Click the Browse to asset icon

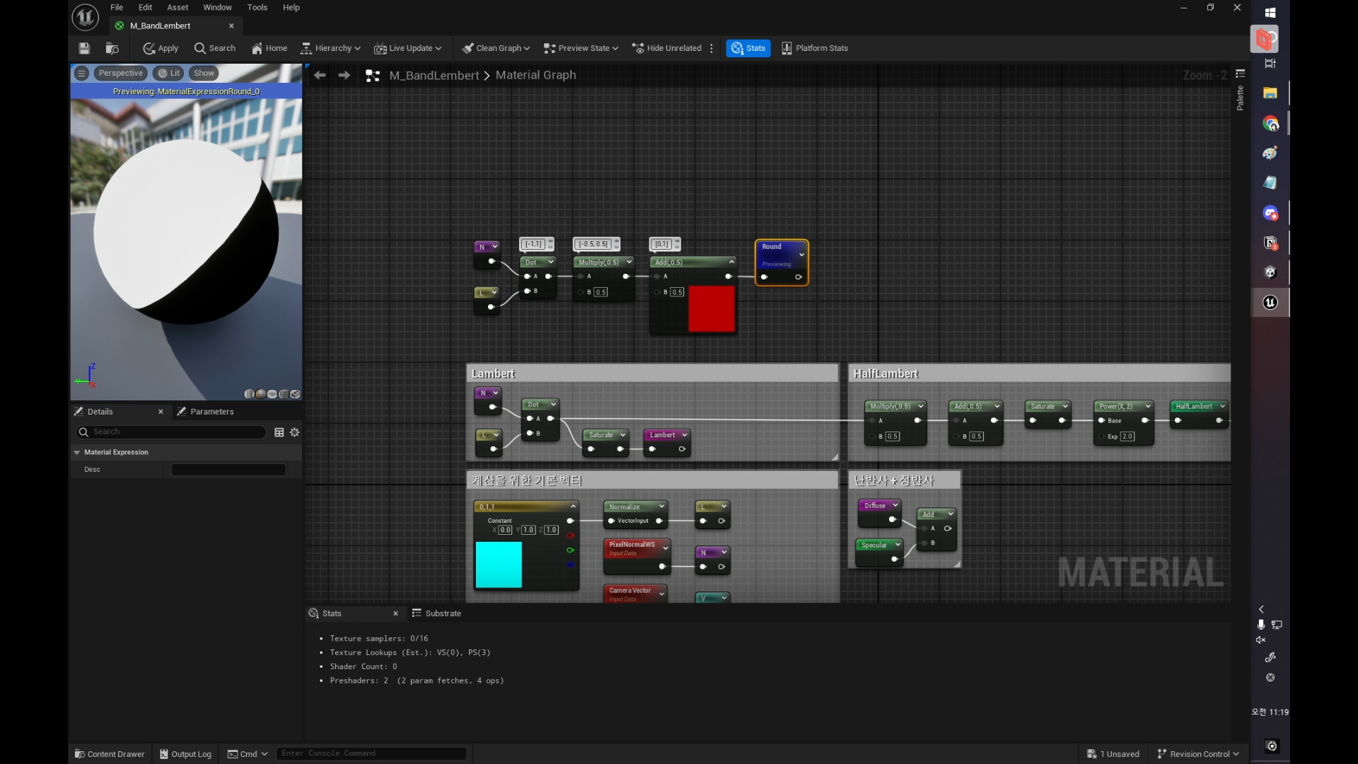[x=112, y=48]
